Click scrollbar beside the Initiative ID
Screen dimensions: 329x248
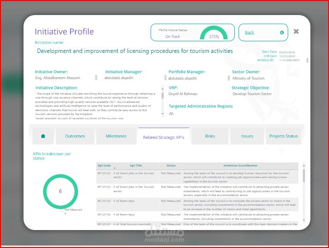coord(308,60)
